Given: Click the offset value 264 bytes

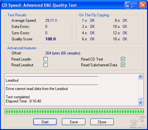Looking at the screenshot, I should (62, 53).
